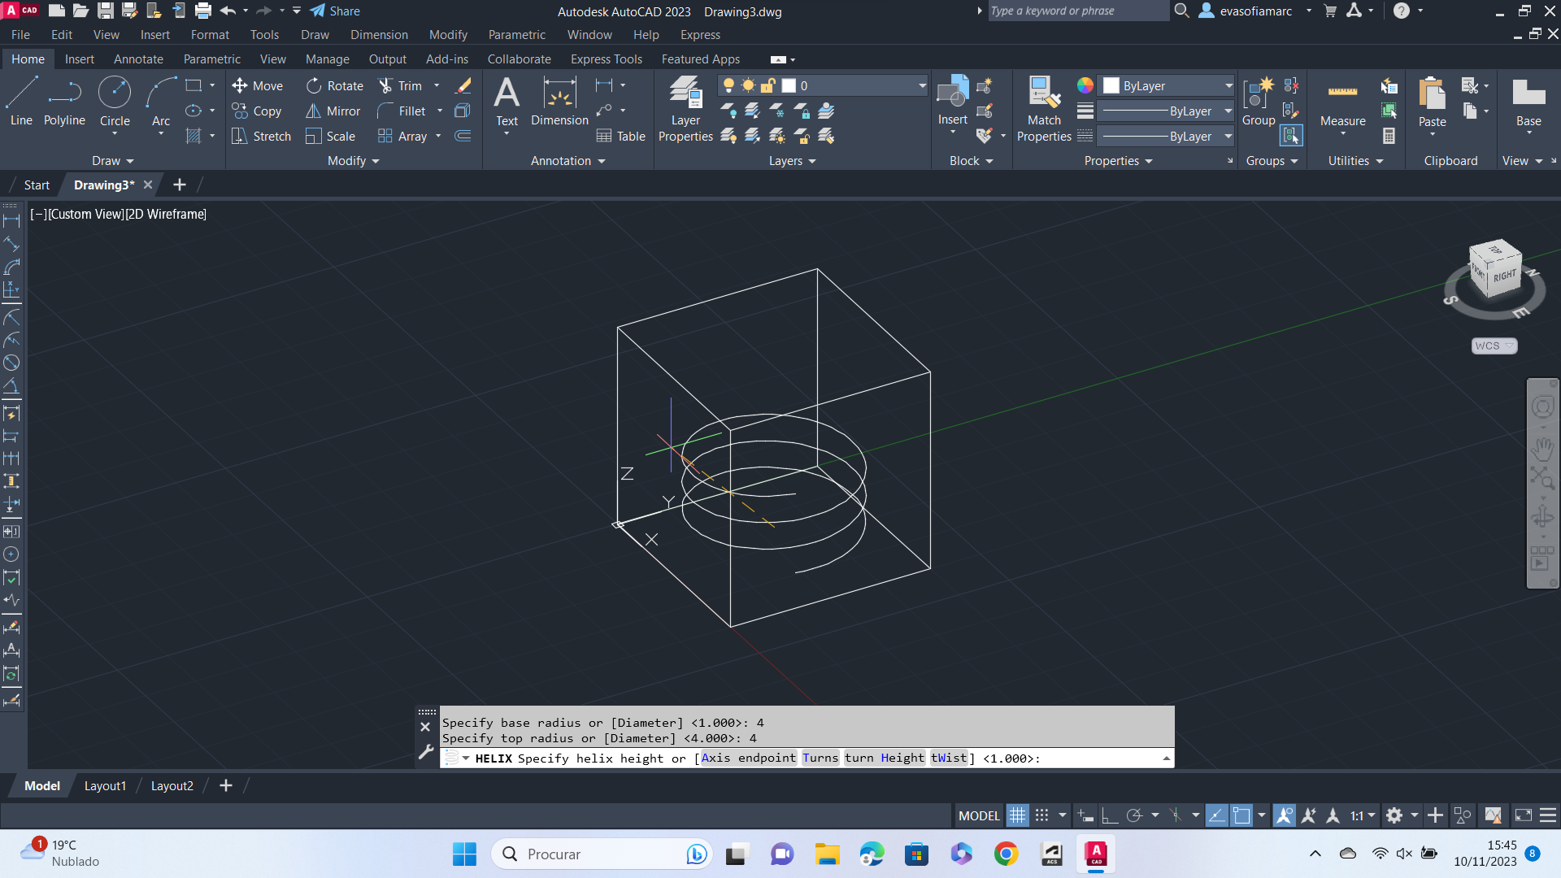Open the Express menu

click(x=700, y=35)
